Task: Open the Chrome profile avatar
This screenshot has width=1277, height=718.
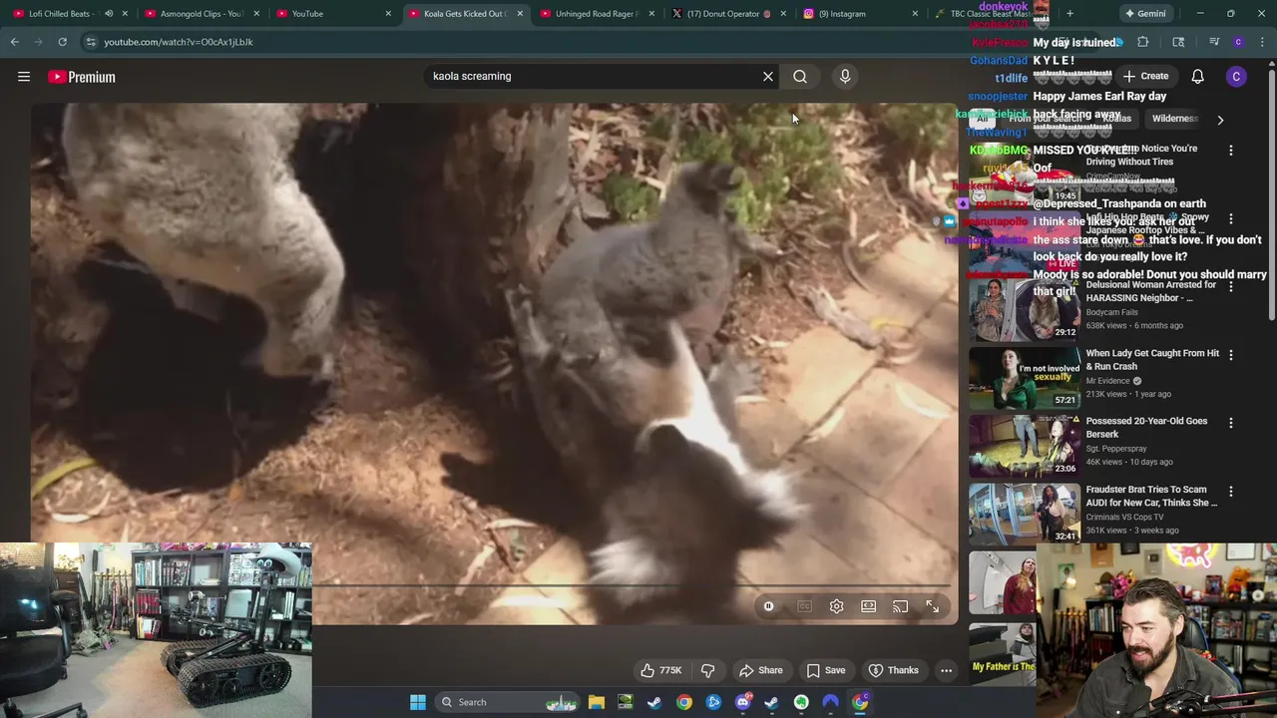Action: click(1238, 42)
